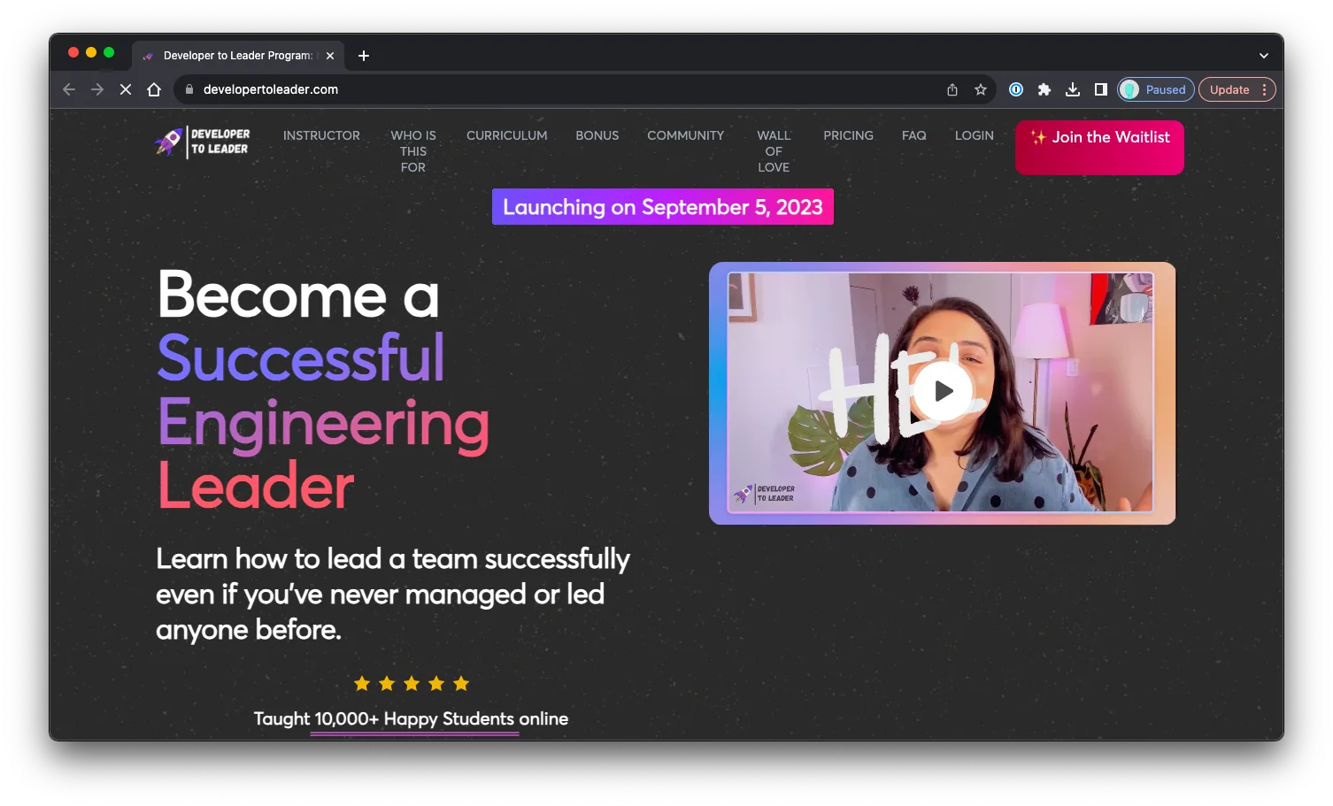Viewport: 1333px width, 806px height.
Task: Open the browser home page icon
Action: (154, 89)
